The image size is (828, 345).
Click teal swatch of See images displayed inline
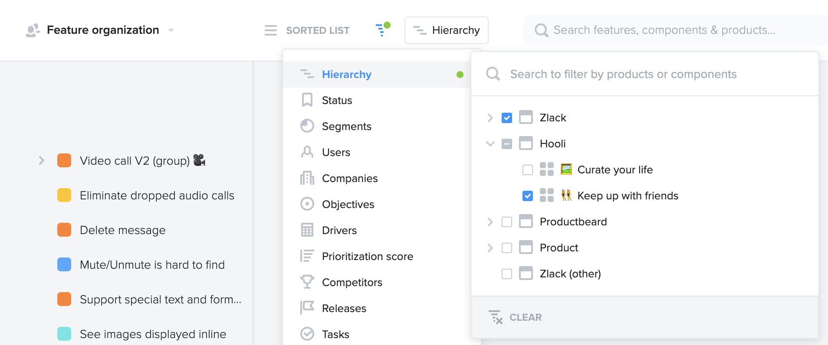(64, 334)
